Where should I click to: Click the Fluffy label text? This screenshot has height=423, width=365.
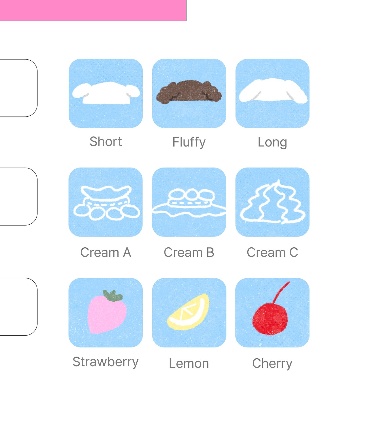coord(189,142)
